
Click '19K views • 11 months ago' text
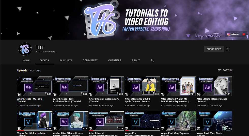(x=209, y=105)
